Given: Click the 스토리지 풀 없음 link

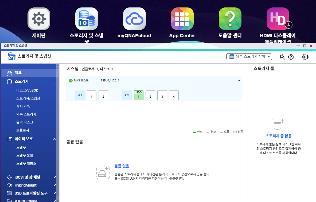Looking at the screenshot, I should (x=278, y=136).
